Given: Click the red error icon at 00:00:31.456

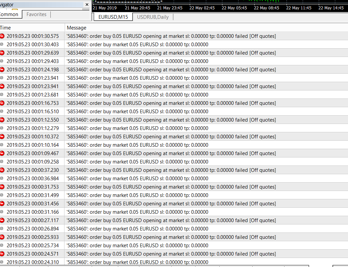Looking at the screenshot, I should coord(2,204).
